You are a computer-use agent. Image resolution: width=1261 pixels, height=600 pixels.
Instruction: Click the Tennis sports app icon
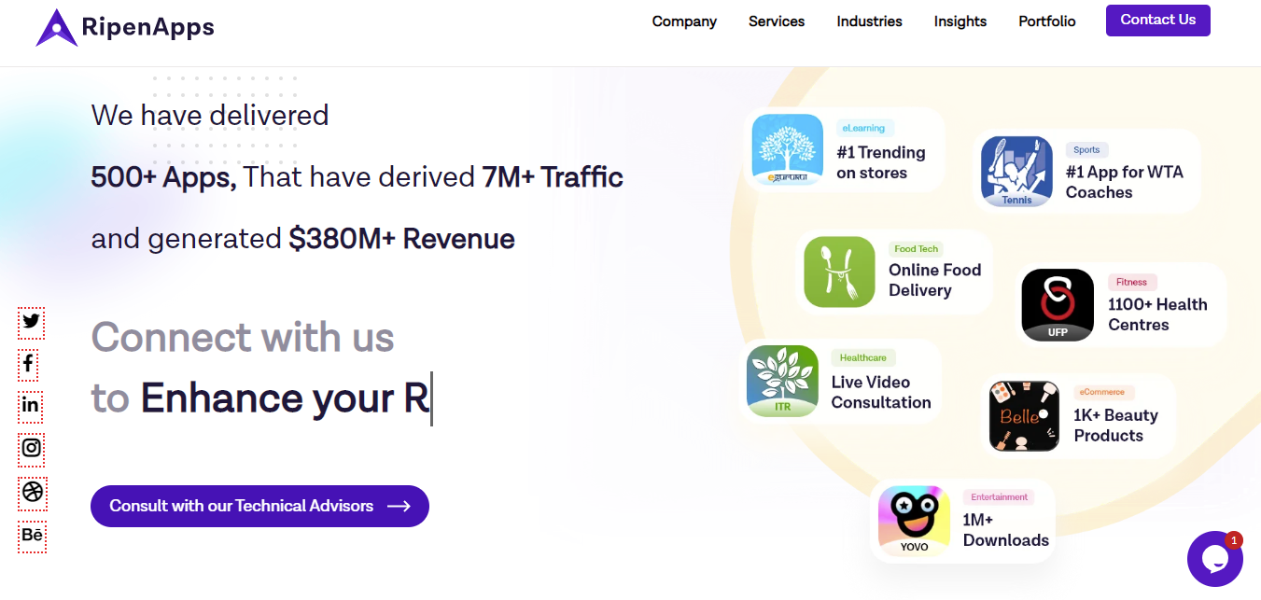point(1016,171)
